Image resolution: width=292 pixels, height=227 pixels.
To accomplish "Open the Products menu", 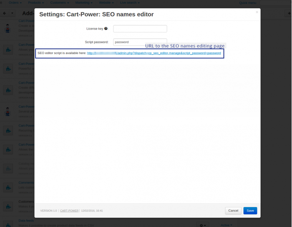I will [36, 2].
